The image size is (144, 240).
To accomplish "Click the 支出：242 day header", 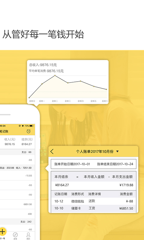I will click(x=26, y=222).
